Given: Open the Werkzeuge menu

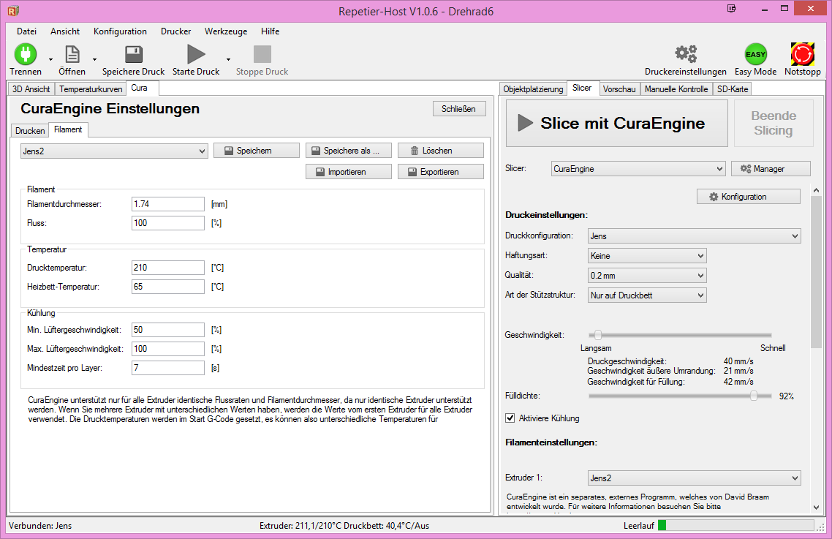Looking at the screenshot, I should click(226, 31).
